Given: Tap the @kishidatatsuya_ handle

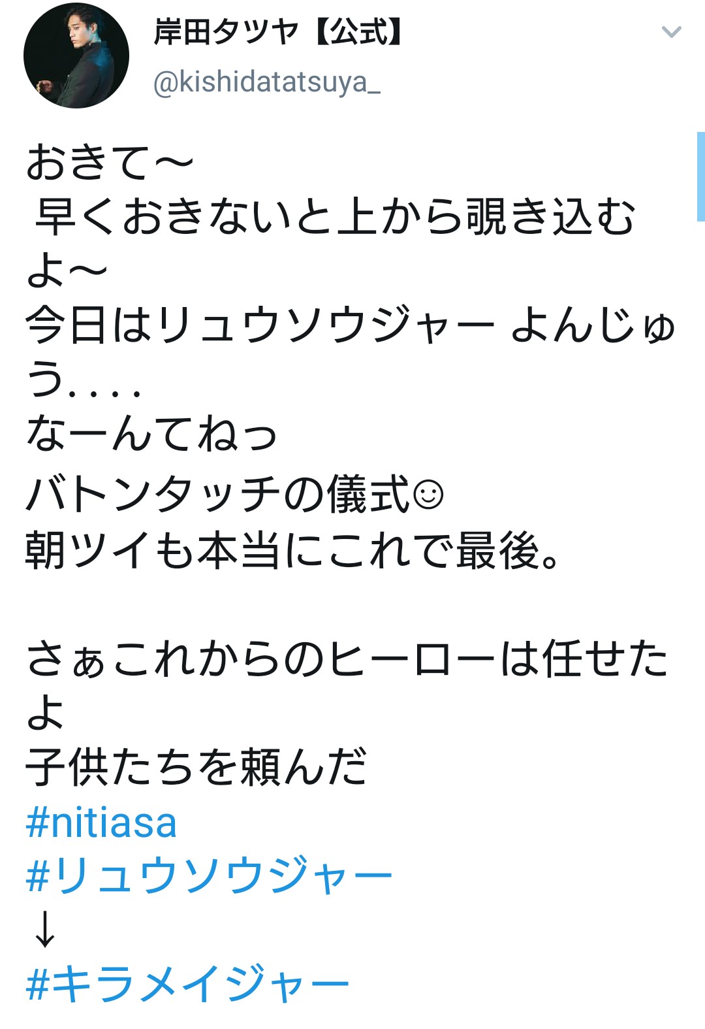Looking at the screenshot, I should [266, 83].
